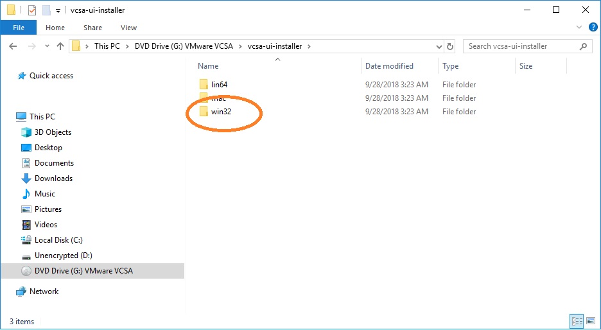The image size is (601, 330).
Task: Click DVD Drive (G:) VMware VCSA breadcrumb
Action: 186,46
